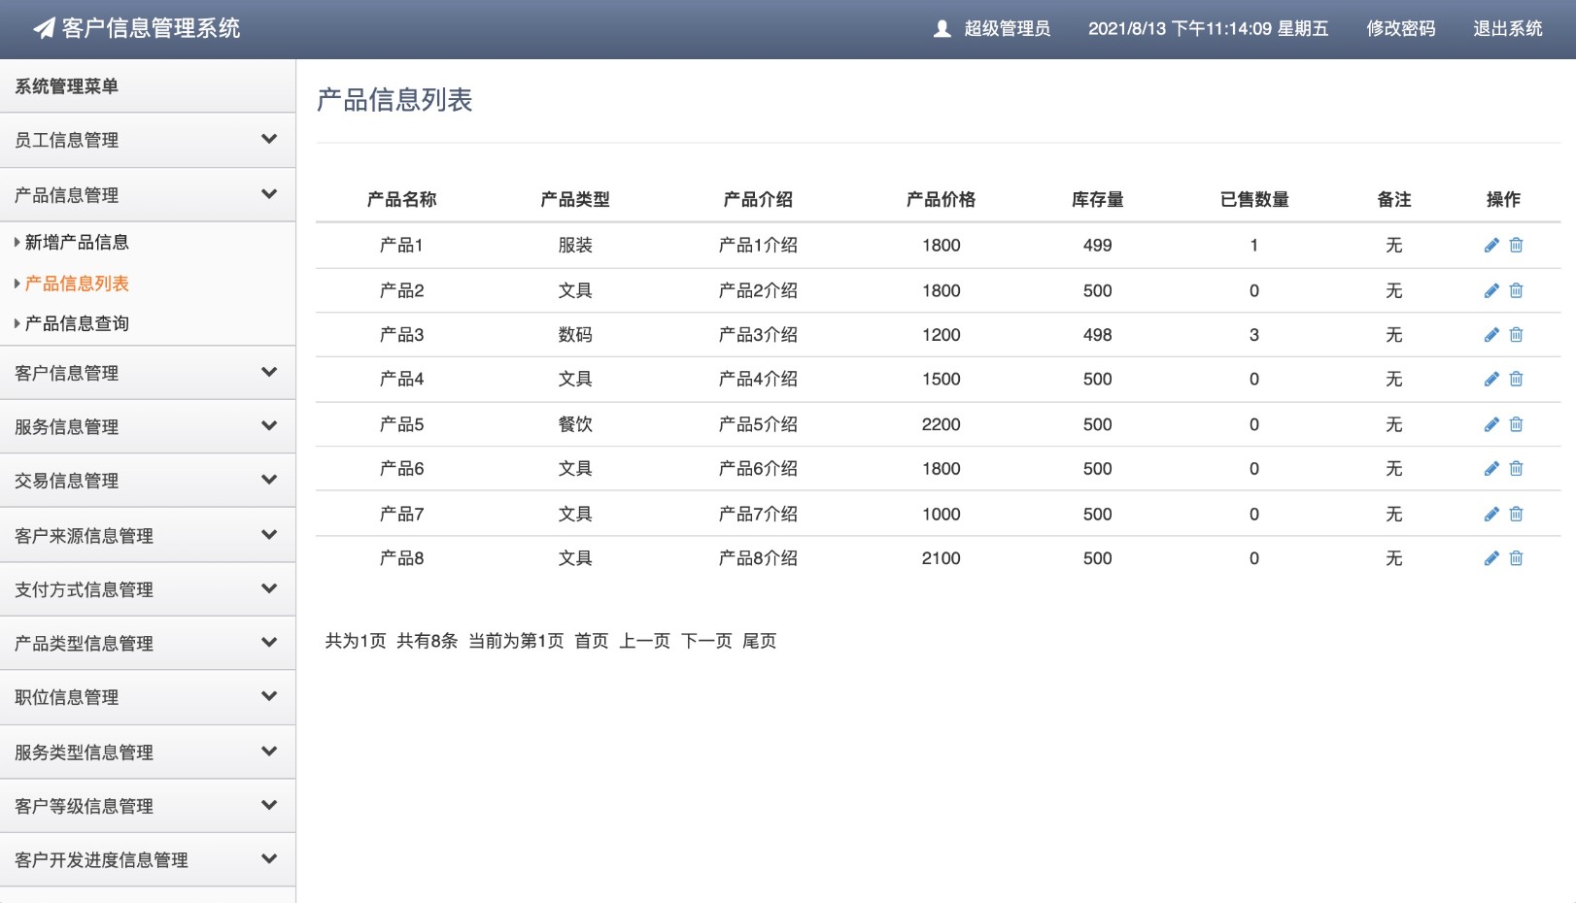Edit 产品5 with the pencil icon
This screenshot has width=1576, height=903.
[x=1491, y=424]
